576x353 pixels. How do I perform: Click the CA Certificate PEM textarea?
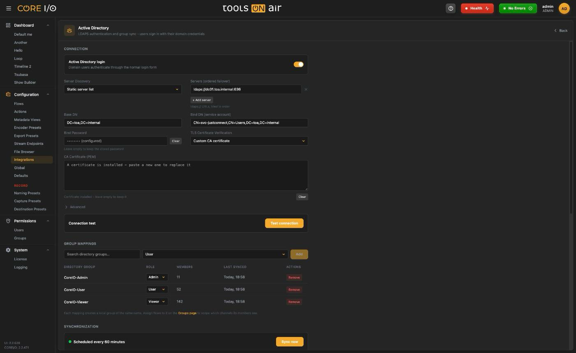coord(186,176)
